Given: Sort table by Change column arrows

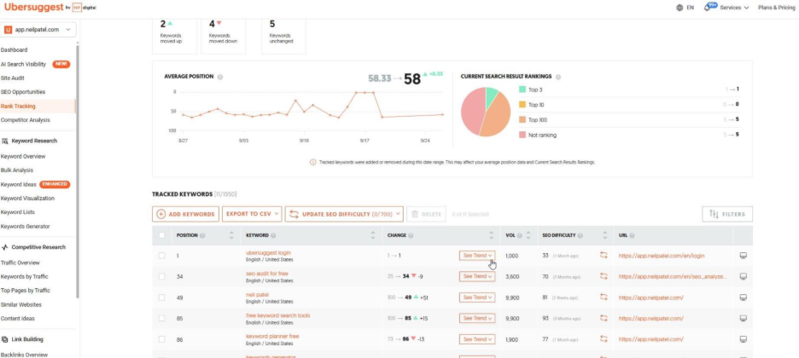Looking at the screenshot, I should coord(491,235).
